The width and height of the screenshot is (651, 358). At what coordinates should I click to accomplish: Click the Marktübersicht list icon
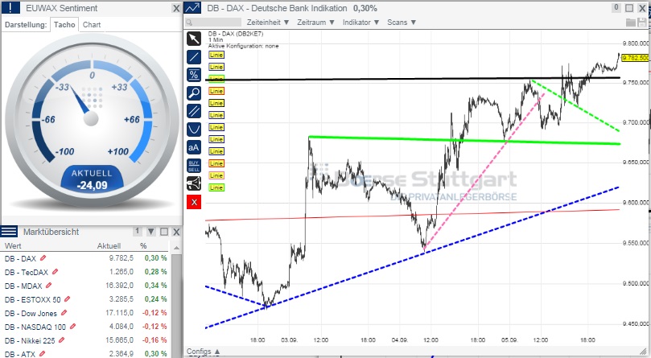point(9,232)
